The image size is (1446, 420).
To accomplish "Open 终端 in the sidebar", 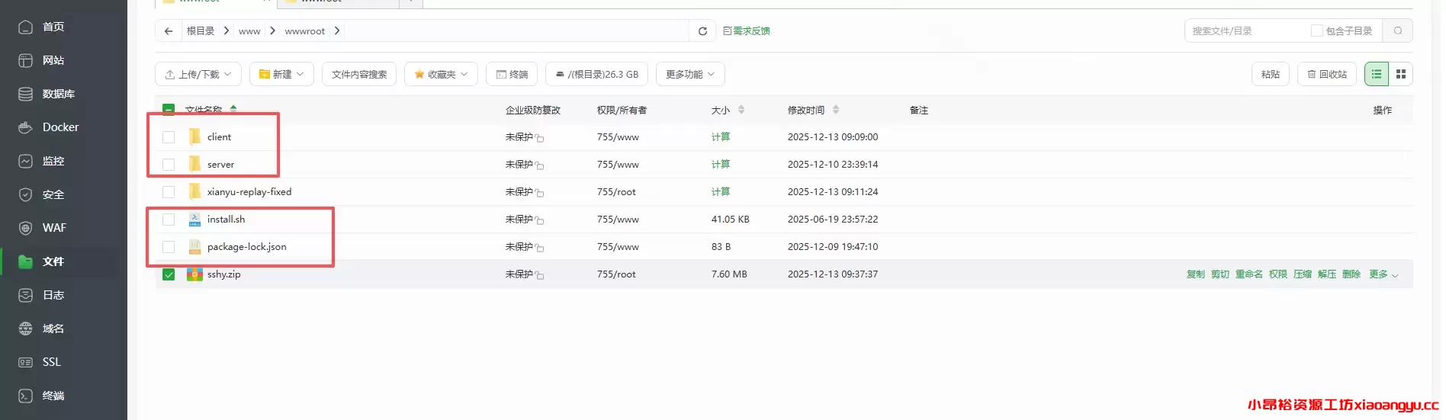I will [x=53, y=396].
